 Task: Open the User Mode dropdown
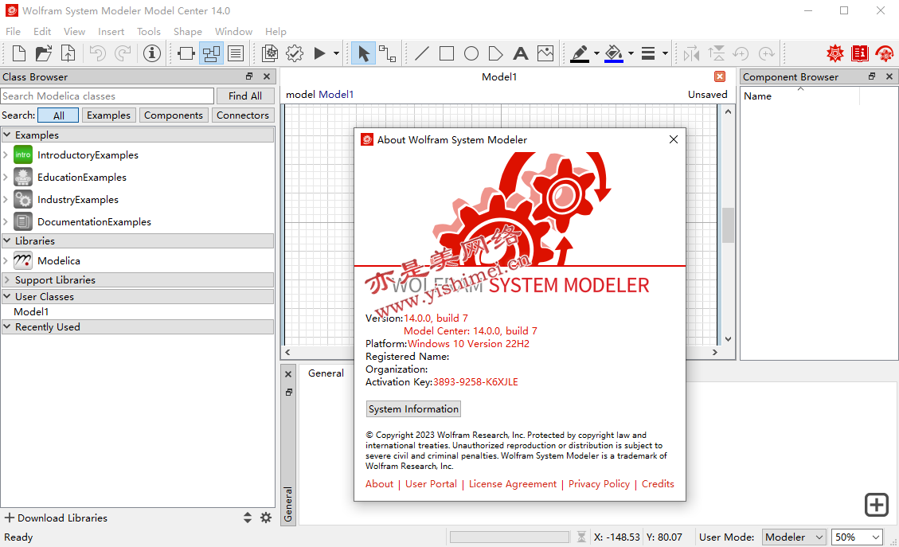point(794,537)
